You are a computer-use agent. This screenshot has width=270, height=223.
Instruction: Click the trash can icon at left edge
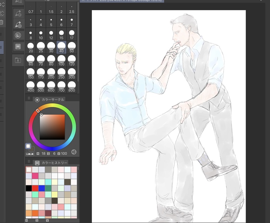tap(2, 22)
